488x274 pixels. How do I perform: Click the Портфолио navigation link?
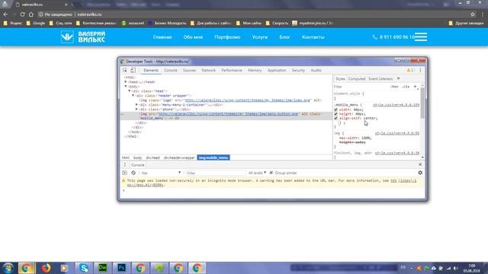click(x=227, y=37)
